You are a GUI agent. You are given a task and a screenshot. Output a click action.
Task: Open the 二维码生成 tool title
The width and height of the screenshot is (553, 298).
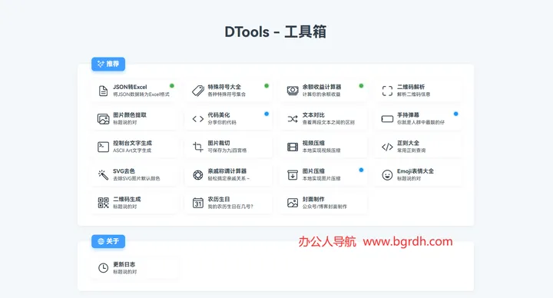pyautogui.click(x=127, y=199)
